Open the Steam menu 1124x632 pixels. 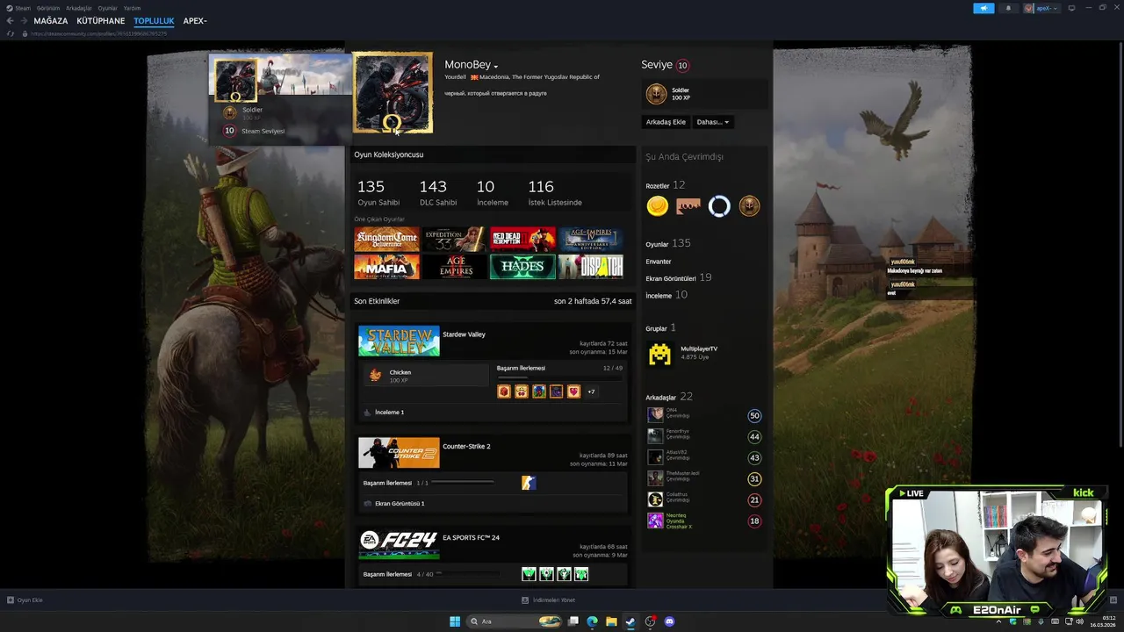(23, 8)
